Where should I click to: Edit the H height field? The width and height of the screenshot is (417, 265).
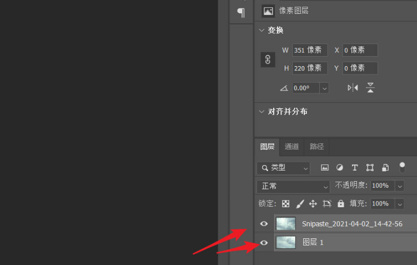click(310, 68)
